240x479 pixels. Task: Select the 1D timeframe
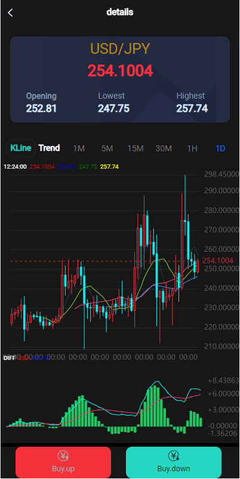220,149
